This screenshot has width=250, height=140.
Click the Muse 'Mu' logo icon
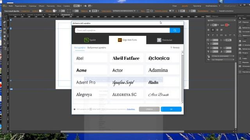point(5,6)
